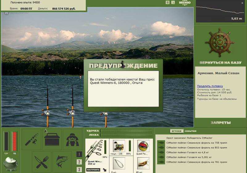Open the tackle box icon
247x173 pixels.
(52, 139)
